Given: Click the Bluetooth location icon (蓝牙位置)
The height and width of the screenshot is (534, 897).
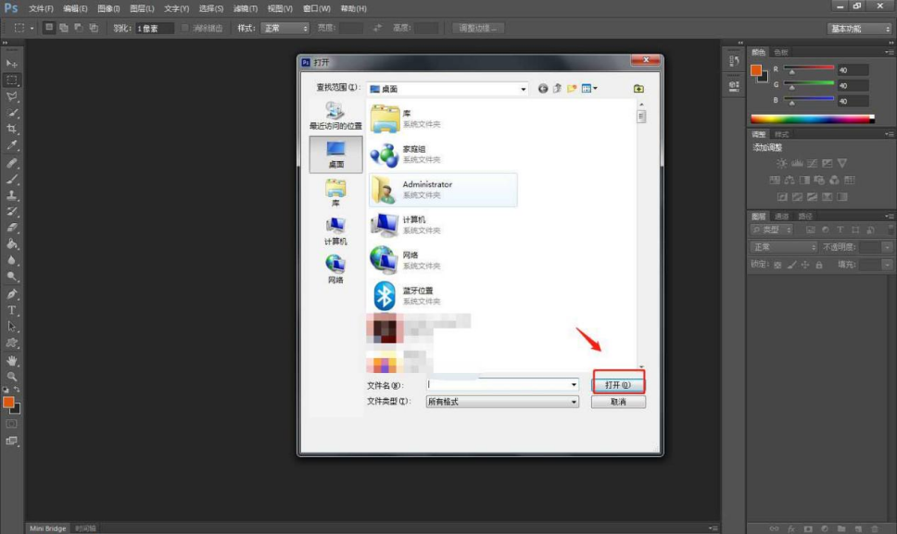Looking at the screenshot, I should point(384,296).
